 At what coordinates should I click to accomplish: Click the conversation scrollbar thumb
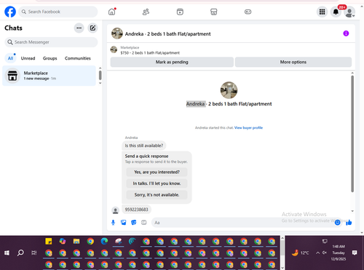(352, 134)
